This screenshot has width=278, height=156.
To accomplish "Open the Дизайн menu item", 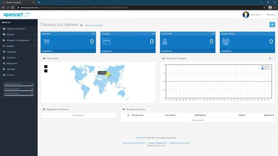I will tap(19, 46).
